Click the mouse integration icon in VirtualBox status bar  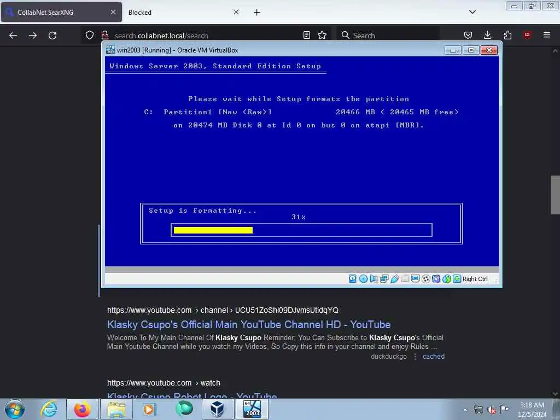point(447,279)
